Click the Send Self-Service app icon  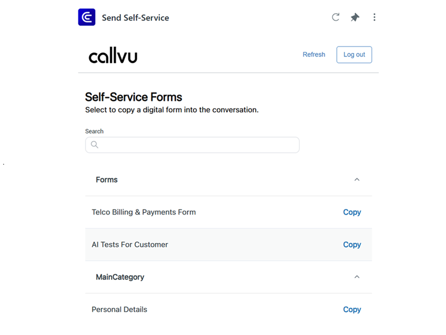pos(86,17)
